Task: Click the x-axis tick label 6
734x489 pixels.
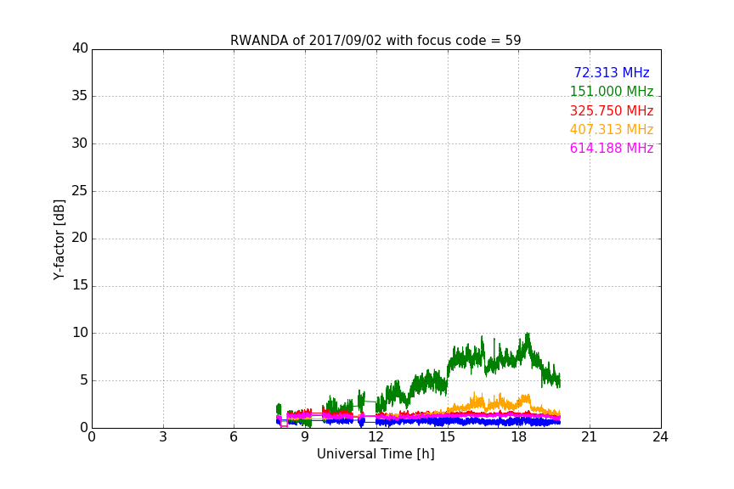Action: pos(234,437)
